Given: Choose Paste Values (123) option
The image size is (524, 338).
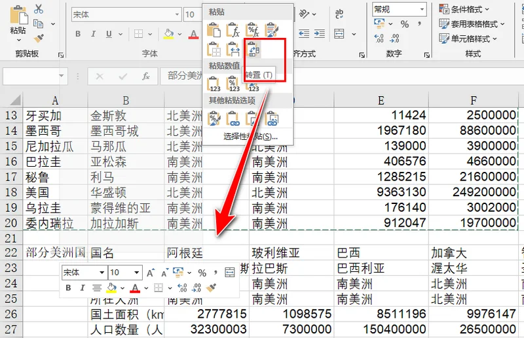Looking at the screenshot, I should coord(214,84).
